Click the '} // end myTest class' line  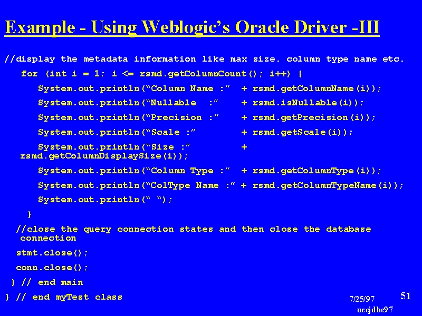pyautogui.click(x=64, y=297)
